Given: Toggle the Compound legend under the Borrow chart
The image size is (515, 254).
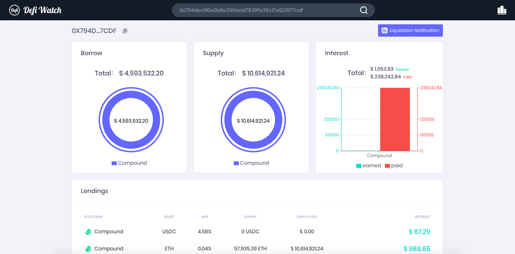Looking at the screenshot, I should tap(129, 163).
